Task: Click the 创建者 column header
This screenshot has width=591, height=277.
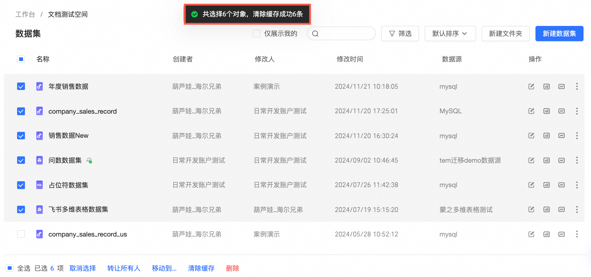Action: pyautogui.click(x=183, y=59)
